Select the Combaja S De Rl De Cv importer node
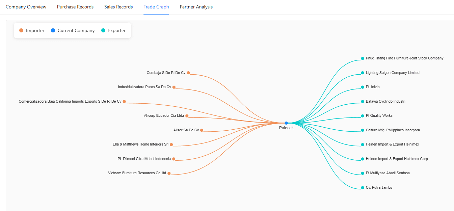Screen dimensions: 454x211 point(188,73)
